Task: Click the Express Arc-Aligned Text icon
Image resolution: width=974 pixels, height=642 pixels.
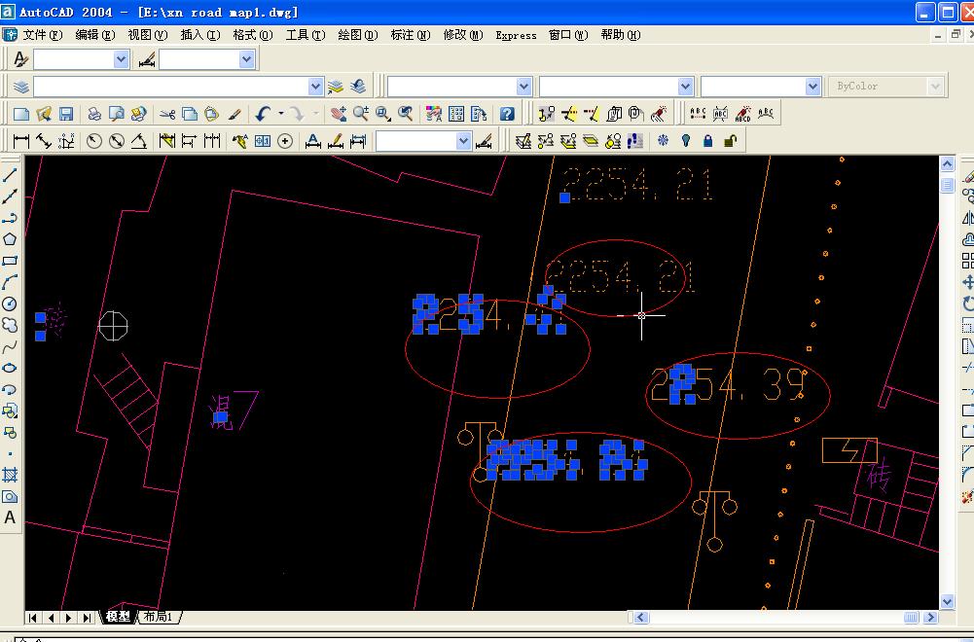Action: 765,114
